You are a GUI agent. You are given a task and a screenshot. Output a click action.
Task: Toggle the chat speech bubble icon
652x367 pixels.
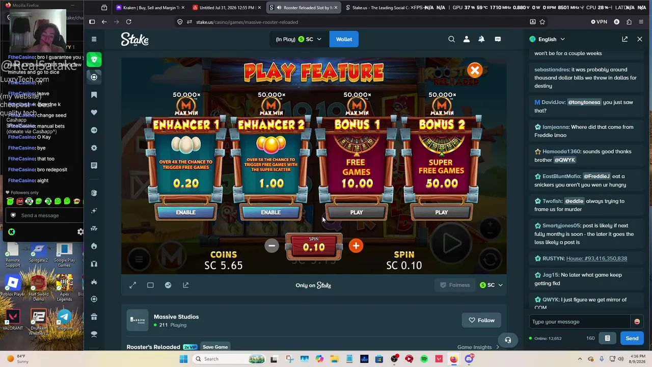pos(498,39)
